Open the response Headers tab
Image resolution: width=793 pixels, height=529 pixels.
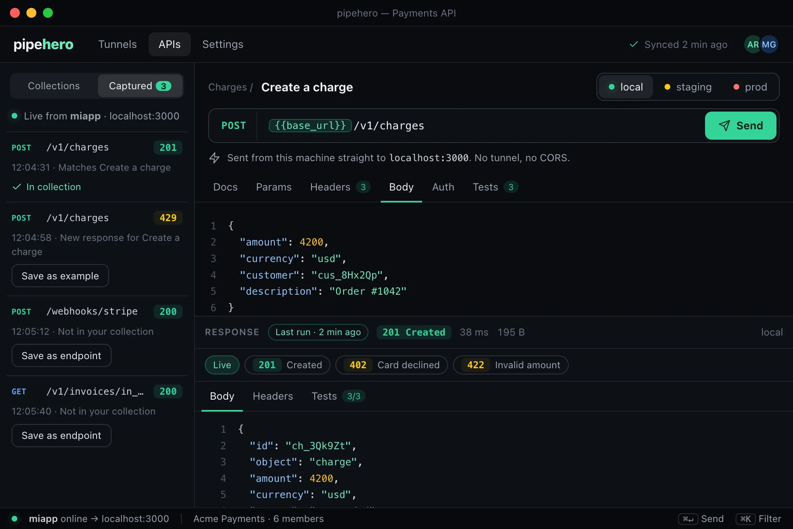(273, 396)
